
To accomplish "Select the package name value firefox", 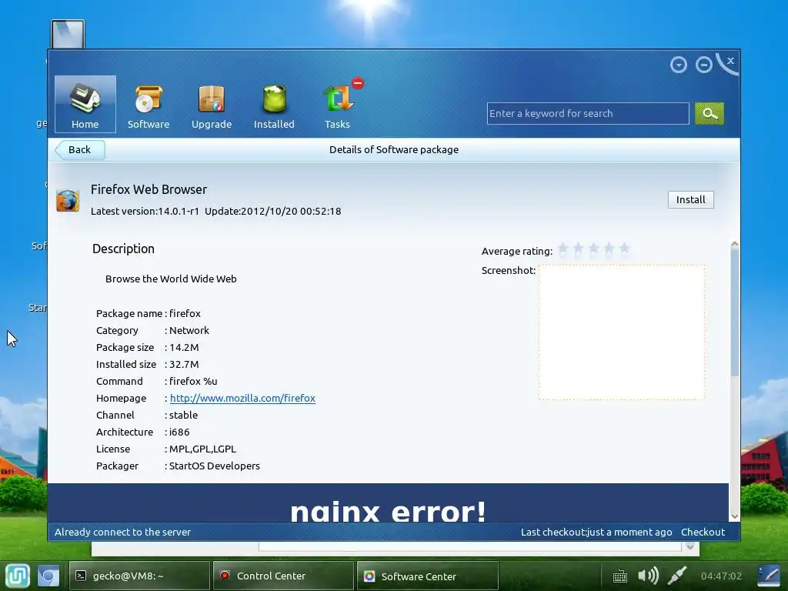I will 185,314.
